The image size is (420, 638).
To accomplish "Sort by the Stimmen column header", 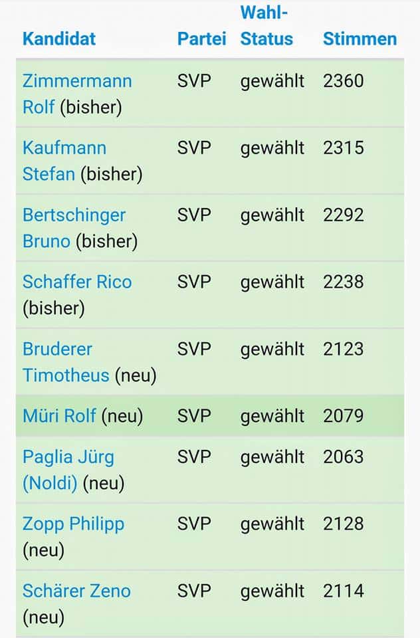I will [x=360, y=39].
